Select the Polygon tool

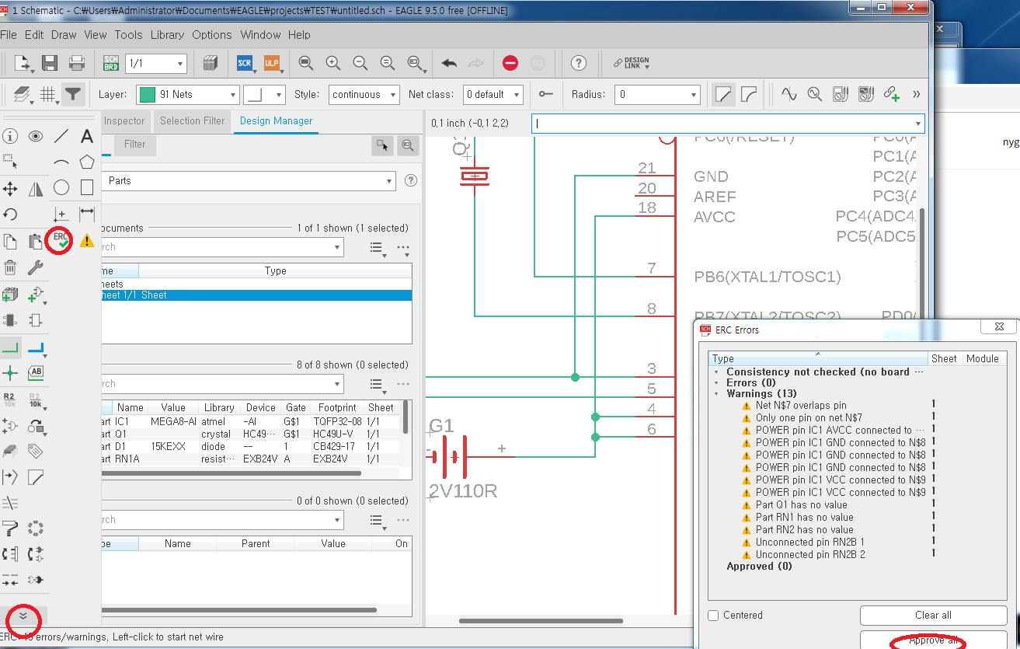[87, 162]
